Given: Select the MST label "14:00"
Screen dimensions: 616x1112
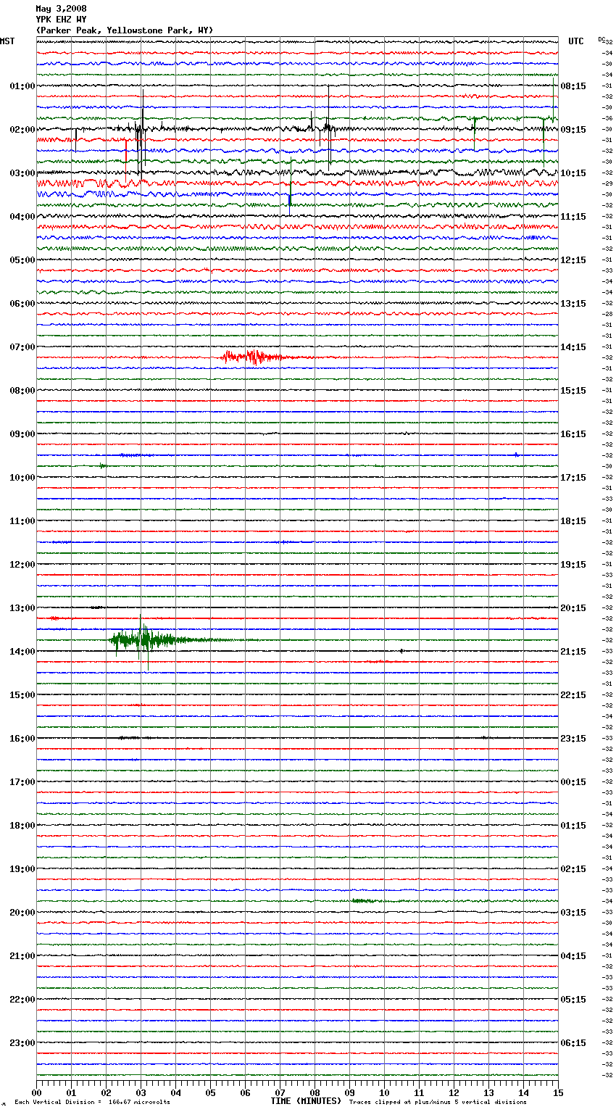Looking at the screenshot, I should [x=22, y=652].
